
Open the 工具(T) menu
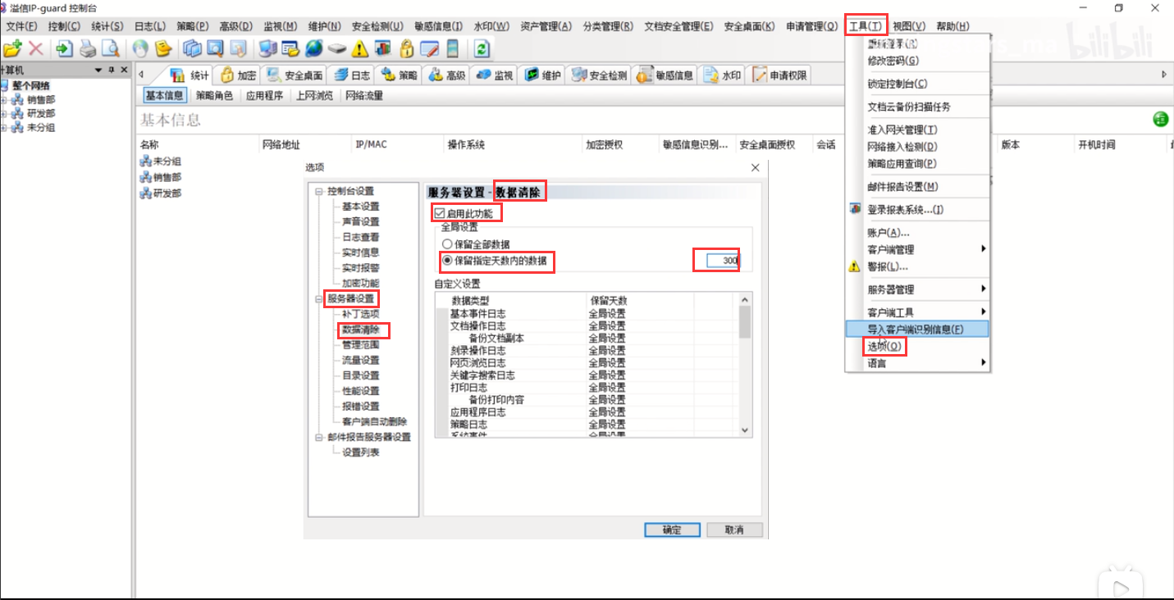pos(866,26)
